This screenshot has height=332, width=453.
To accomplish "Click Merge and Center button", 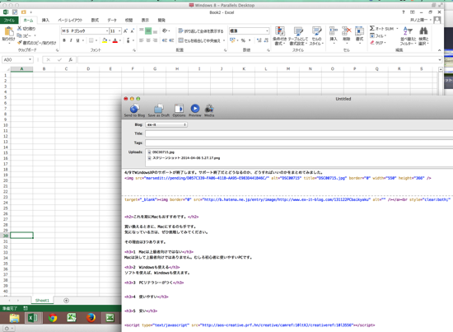I will coord(199,40).
